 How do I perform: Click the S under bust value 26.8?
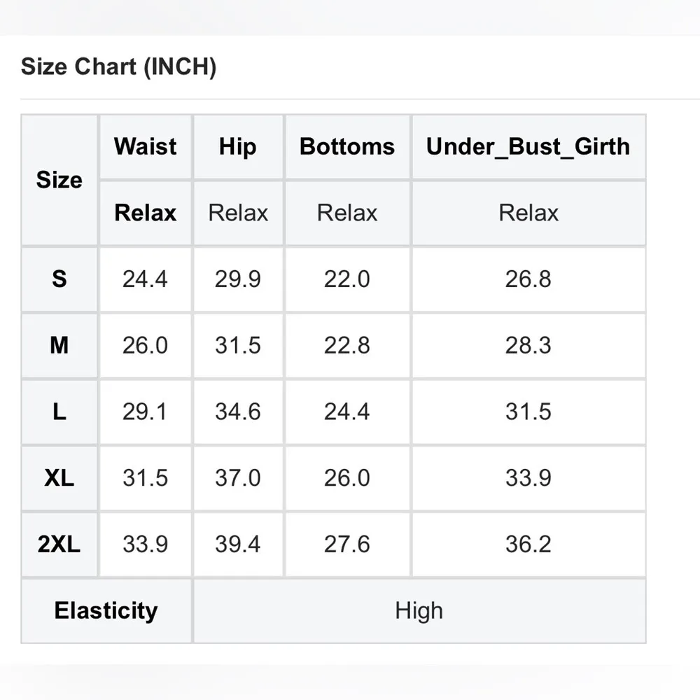pyautogui.click(x=528, y=279)
